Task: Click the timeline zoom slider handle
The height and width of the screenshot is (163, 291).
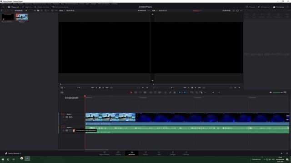Action: (x=213, y=92)
